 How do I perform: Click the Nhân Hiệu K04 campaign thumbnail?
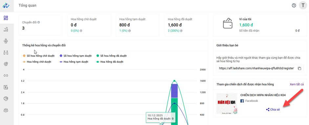tap(227, 103)
